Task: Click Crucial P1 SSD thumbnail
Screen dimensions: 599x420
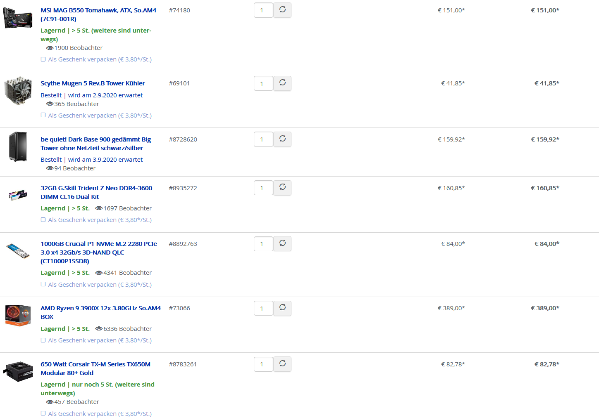Action: point(18,251)
